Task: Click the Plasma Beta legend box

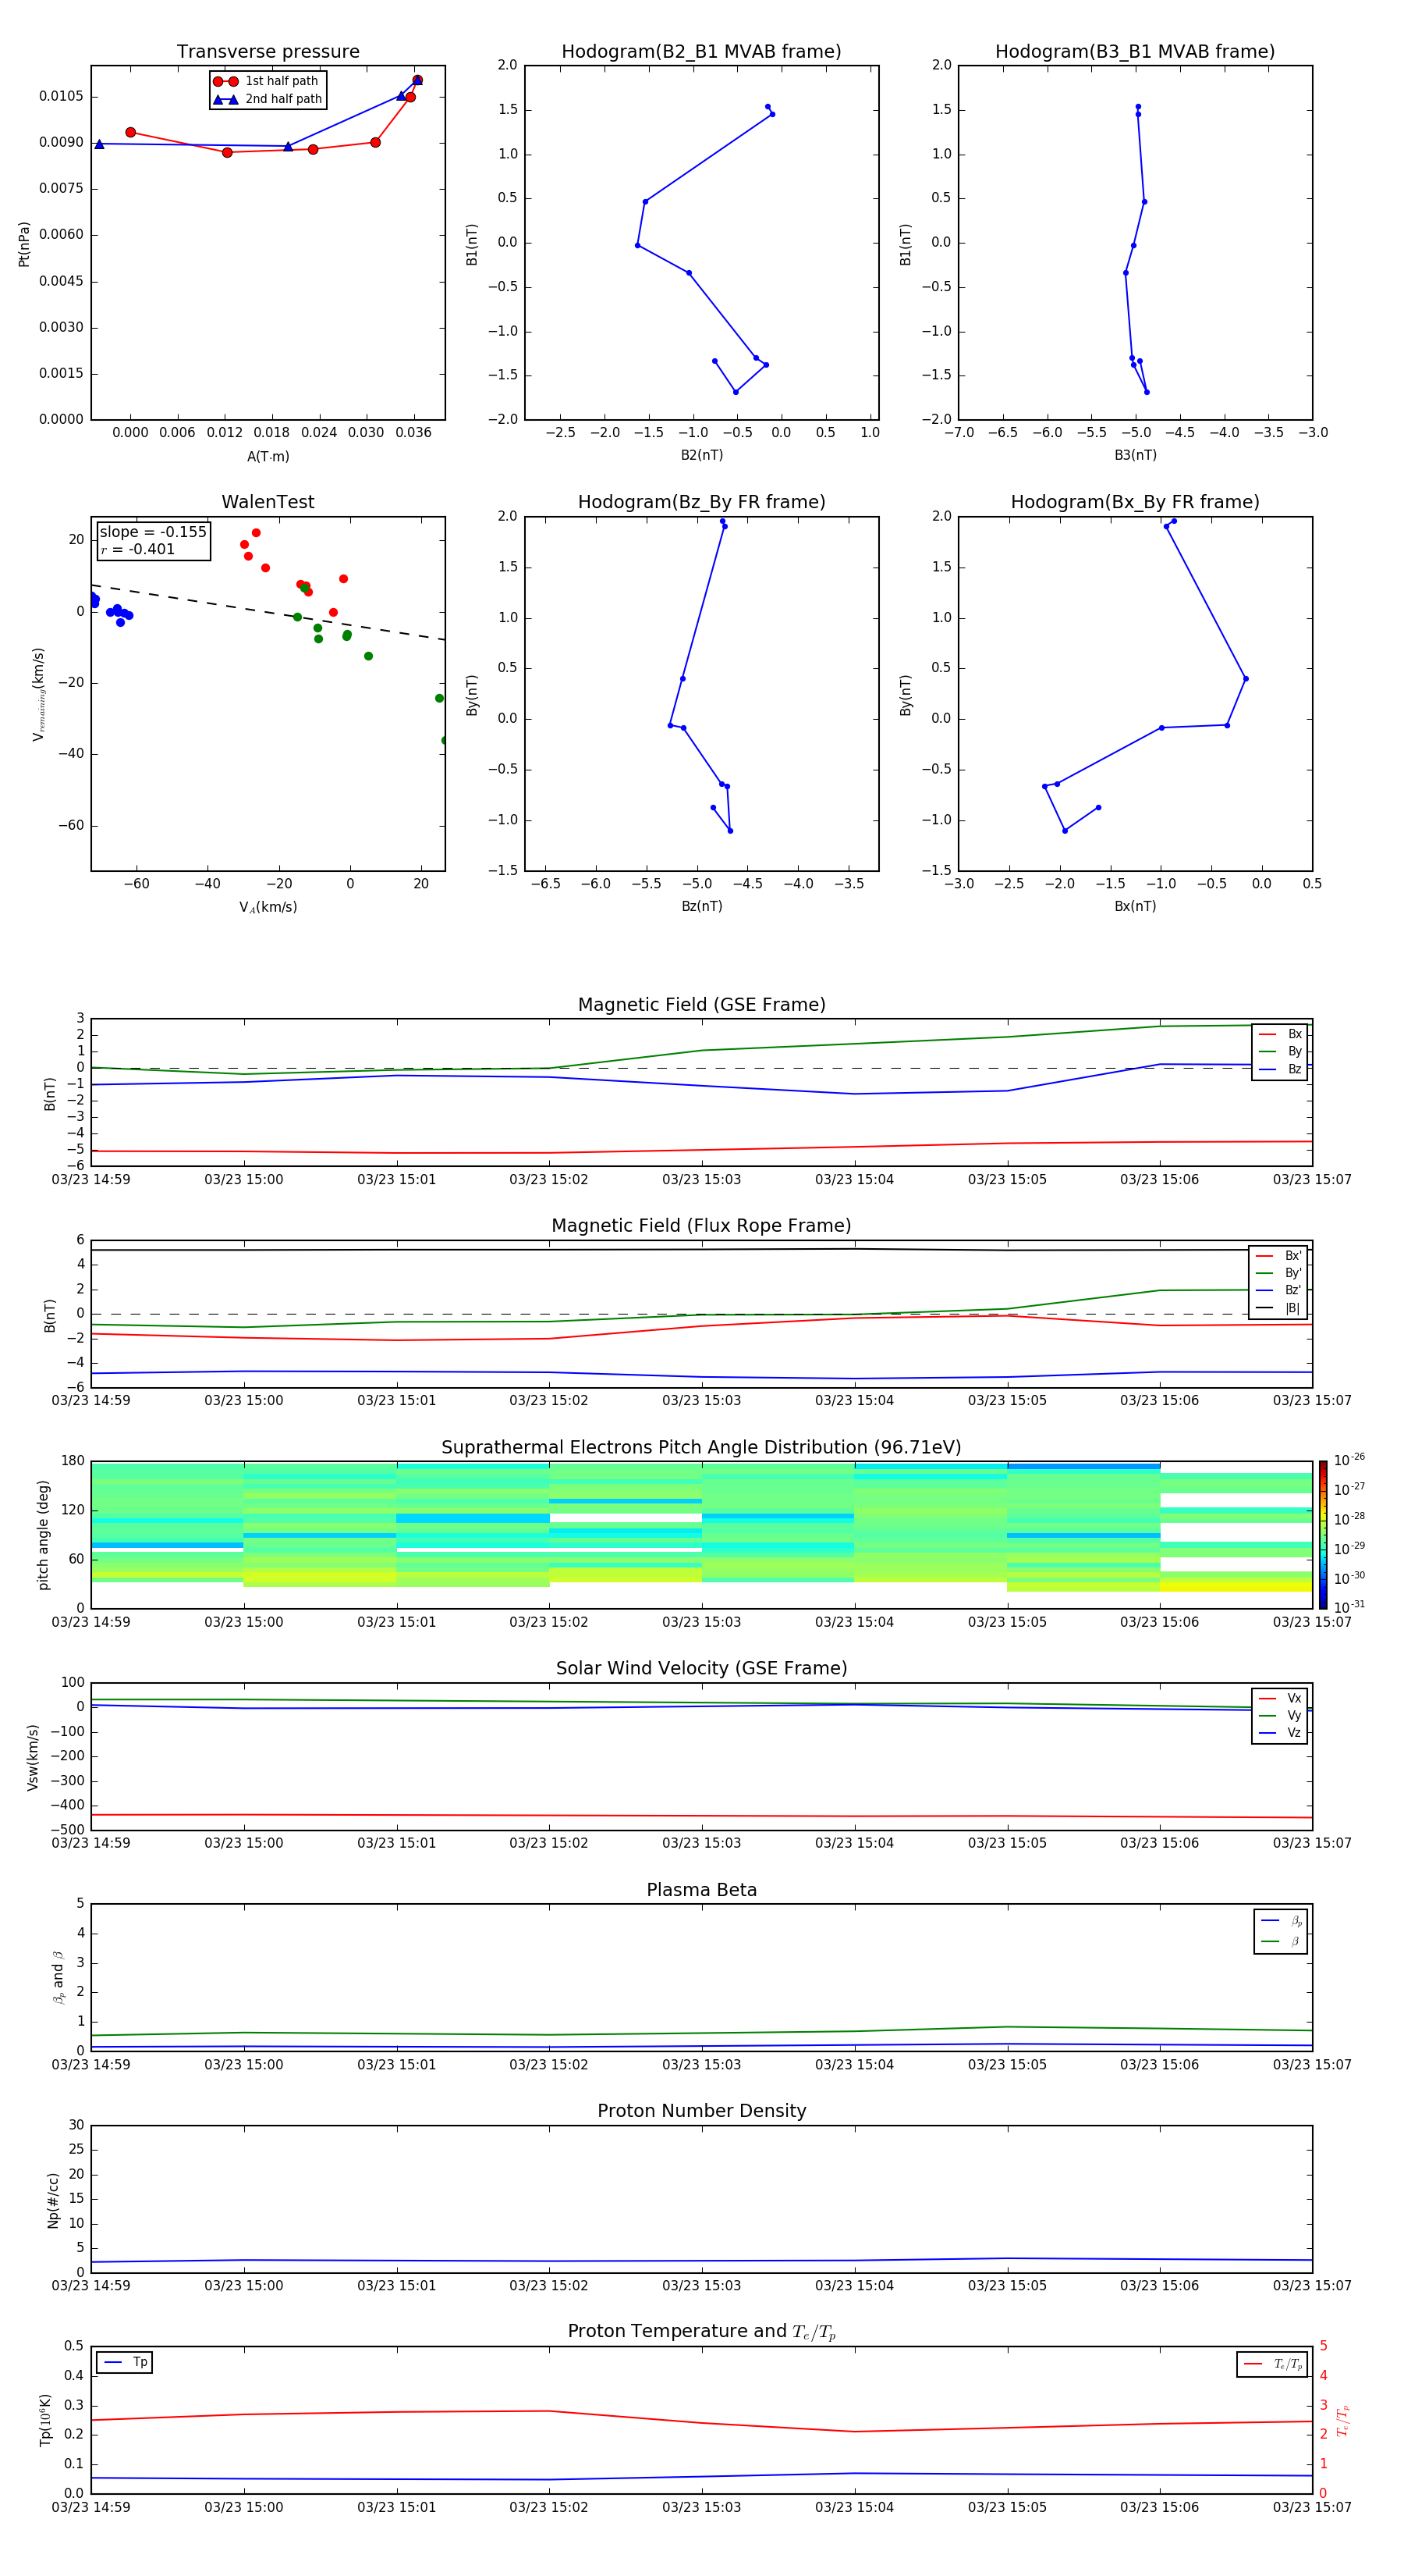Action: click(x=1280, y=1931)
